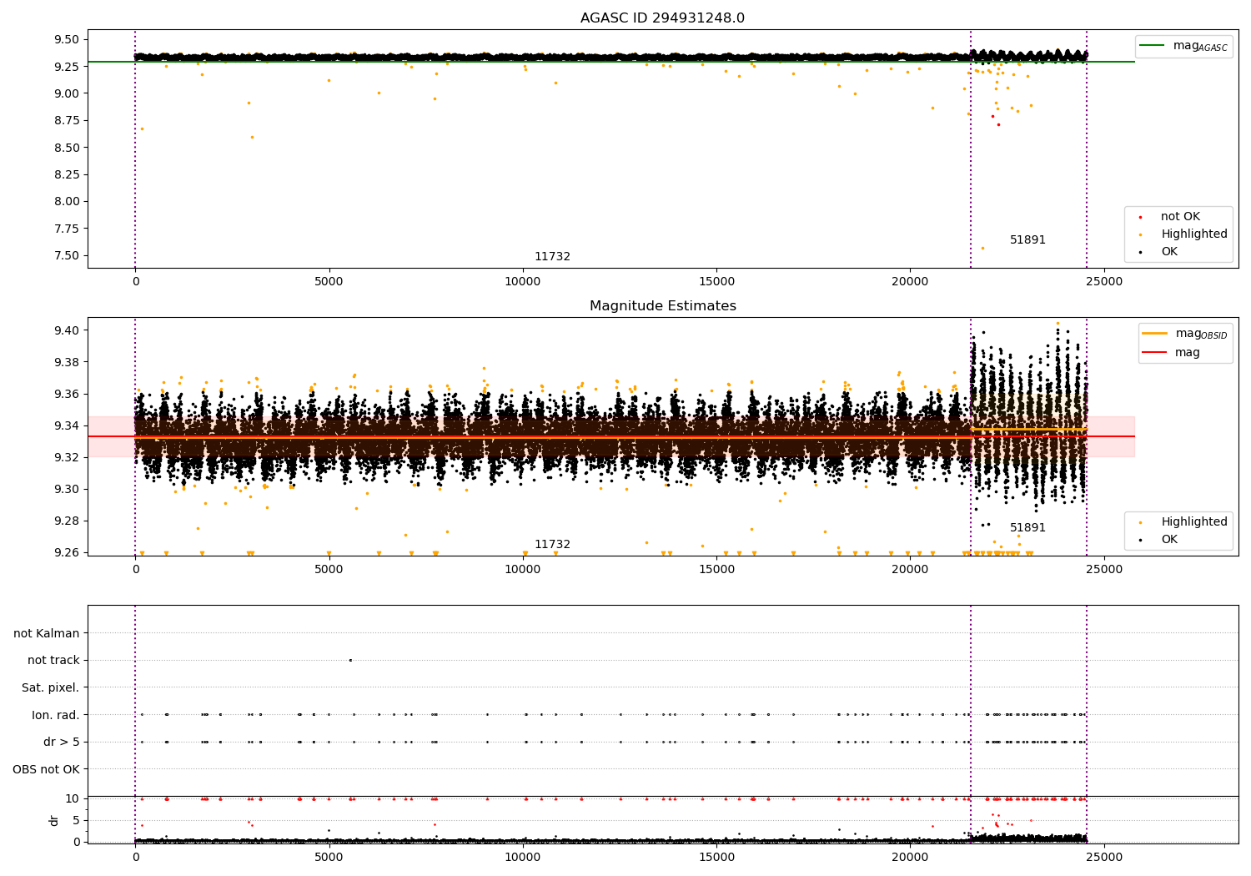The width and height of the screenshot is (1251, 876).
Task: Select the 15000 x-tick under the bottom plot
Action: click(716, 857)
